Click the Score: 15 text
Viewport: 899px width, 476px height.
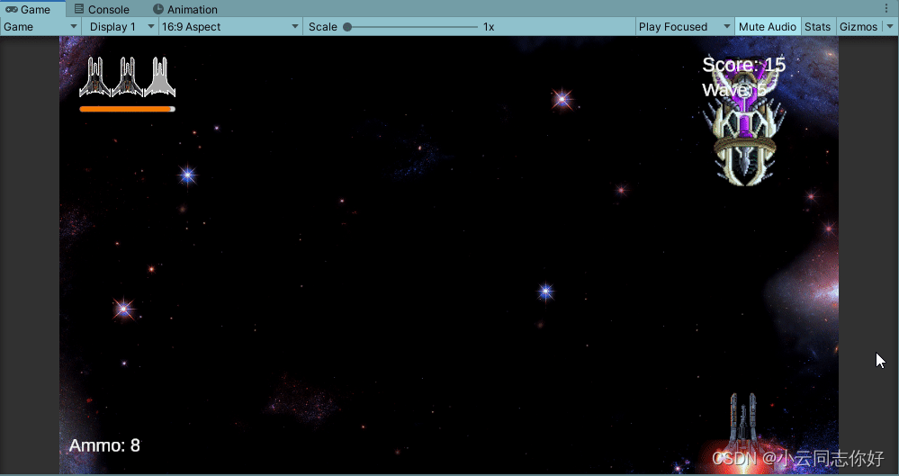tap(743, 64)
